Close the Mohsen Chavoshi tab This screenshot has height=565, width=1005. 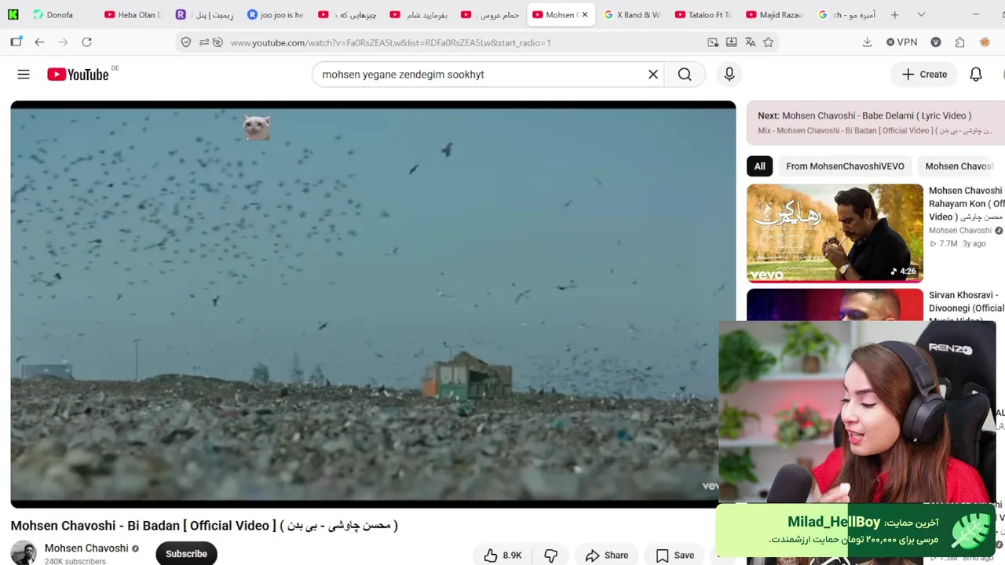584,15
